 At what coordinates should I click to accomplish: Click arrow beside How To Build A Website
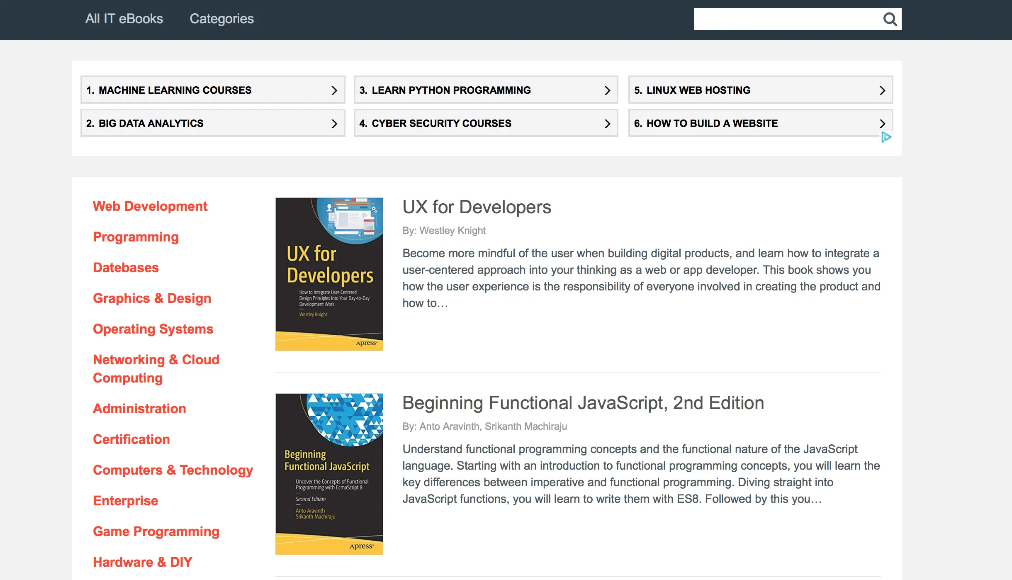[882, 124]
